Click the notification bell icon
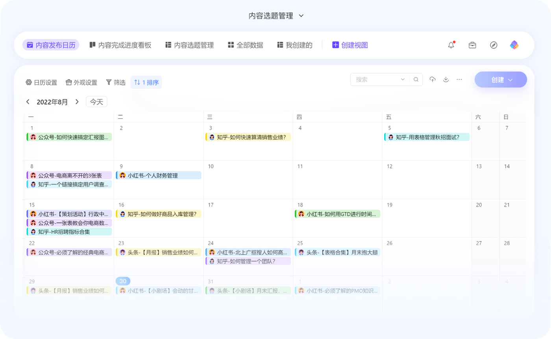 pyautogui.click(x=451, y=45)
